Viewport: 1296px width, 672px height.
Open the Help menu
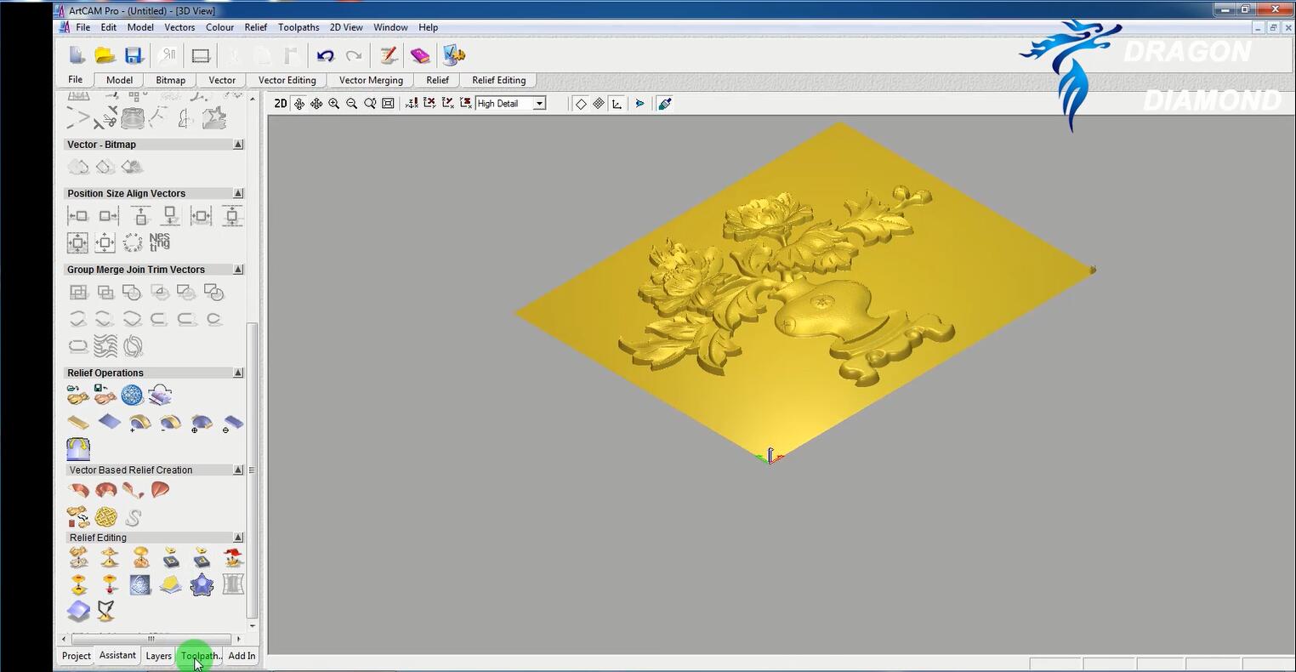tap(429, 27)
